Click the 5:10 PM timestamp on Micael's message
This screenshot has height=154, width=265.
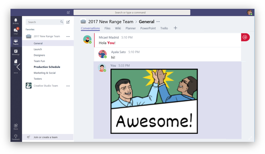coord(127,37)
